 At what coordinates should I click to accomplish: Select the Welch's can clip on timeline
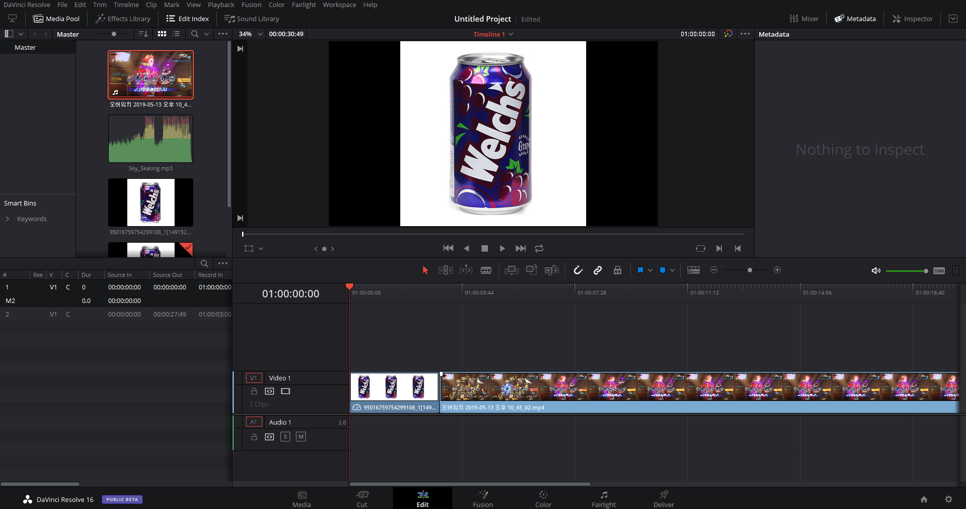click(394, 392)
